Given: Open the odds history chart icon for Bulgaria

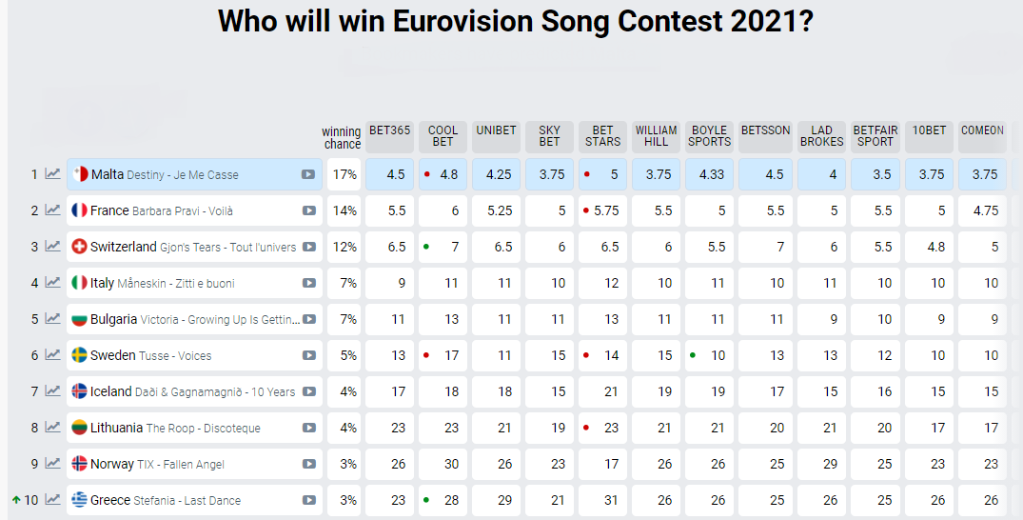Looking at the screenshot, I should tap(52, 319).
